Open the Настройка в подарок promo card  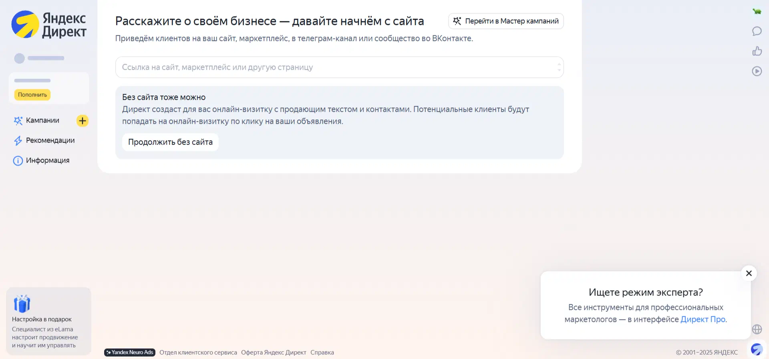coord(48,321)
